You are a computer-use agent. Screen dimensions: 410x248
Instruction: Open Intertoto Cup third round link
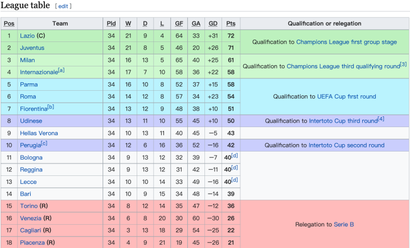tap(343, 121)
